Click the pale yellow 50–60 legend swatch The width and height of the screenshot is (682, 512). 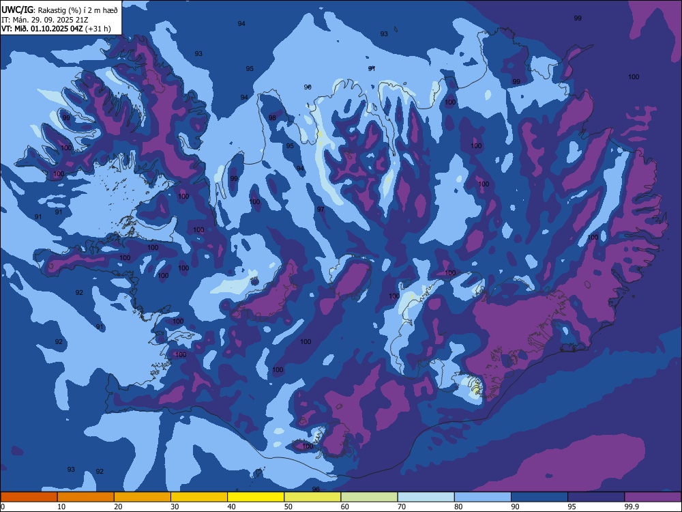[x=313, y=497]
